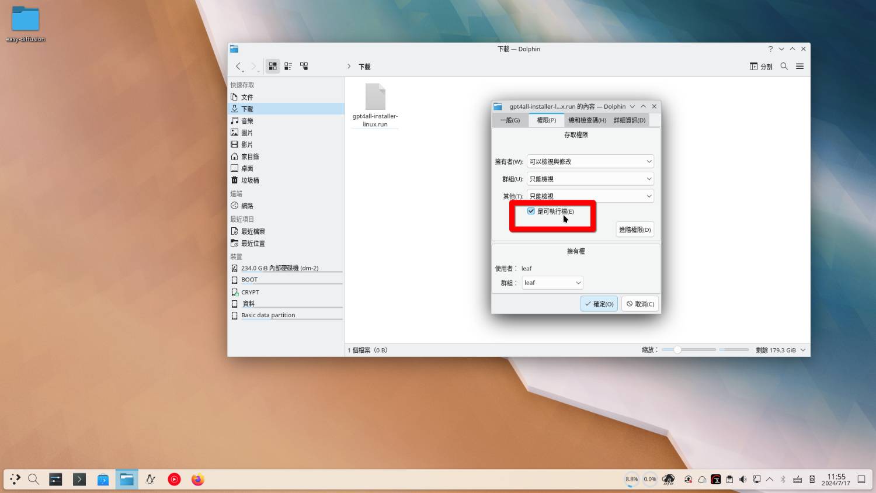Open the ownership group leaf dropdown
876x493 pixels.
[x=552, y=283]
